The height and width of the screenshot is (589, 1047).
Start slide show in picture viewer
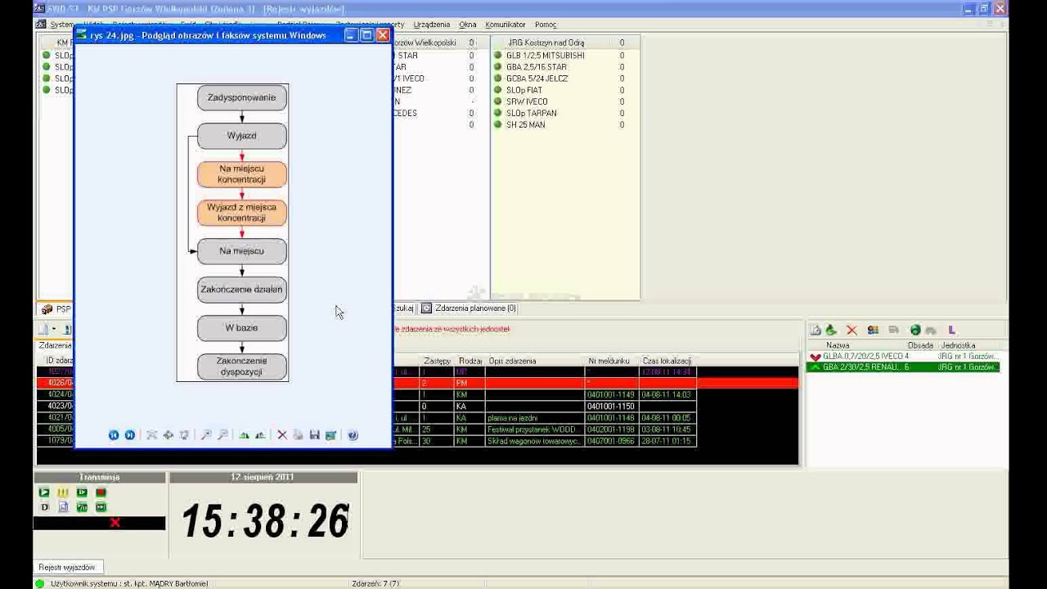pyautogui.click(x=184, y=435)
